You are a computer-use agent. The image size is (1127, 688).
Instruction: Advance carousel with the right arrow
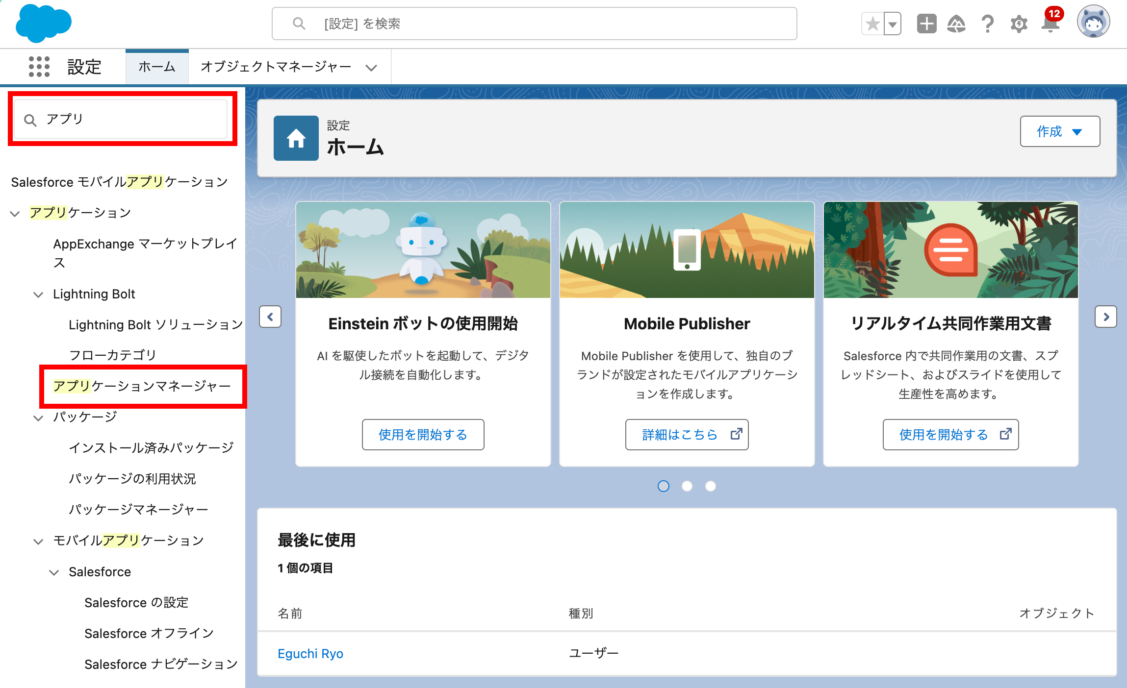coord(1105,317)
